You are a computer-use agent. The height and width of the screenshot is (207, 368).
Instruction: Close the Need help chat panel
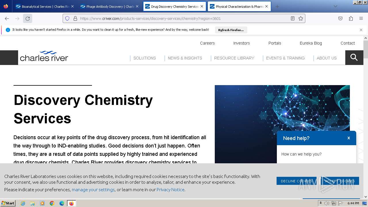[x=349, y=138]
